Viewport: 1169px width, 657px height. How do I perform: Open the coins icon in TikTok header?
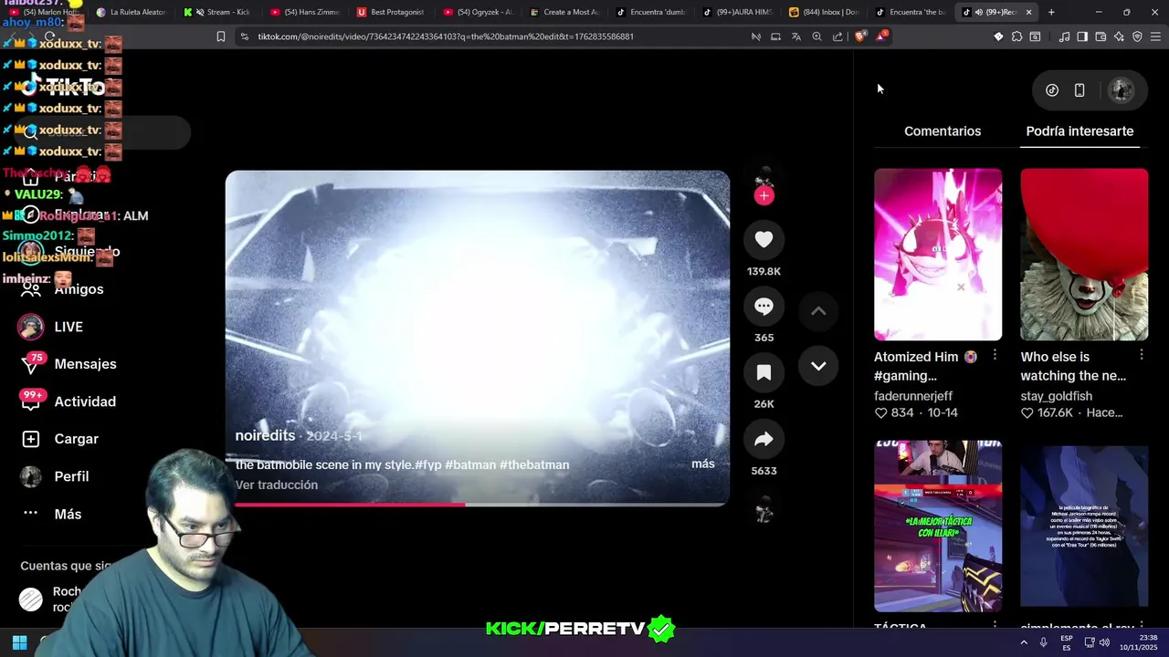tap(1052, 90)
